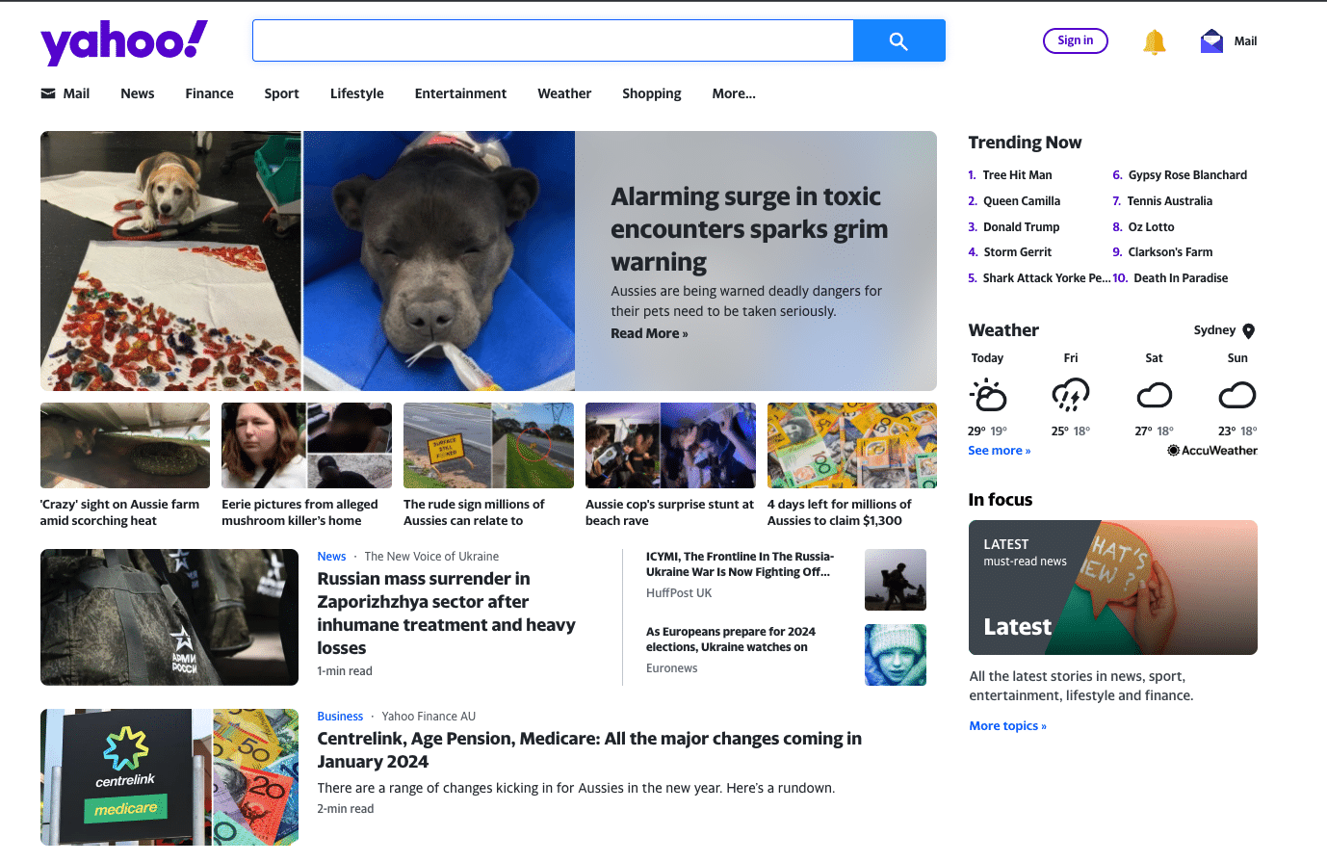Open Russian mass surrender headline
Image resolution: width=1327 pixels, height=862 pixels.
coord(447,614)
